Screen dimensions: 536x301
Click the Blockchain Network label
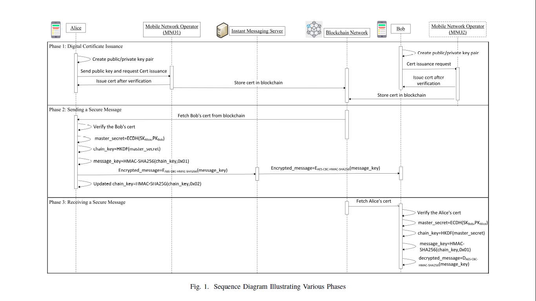347,33
